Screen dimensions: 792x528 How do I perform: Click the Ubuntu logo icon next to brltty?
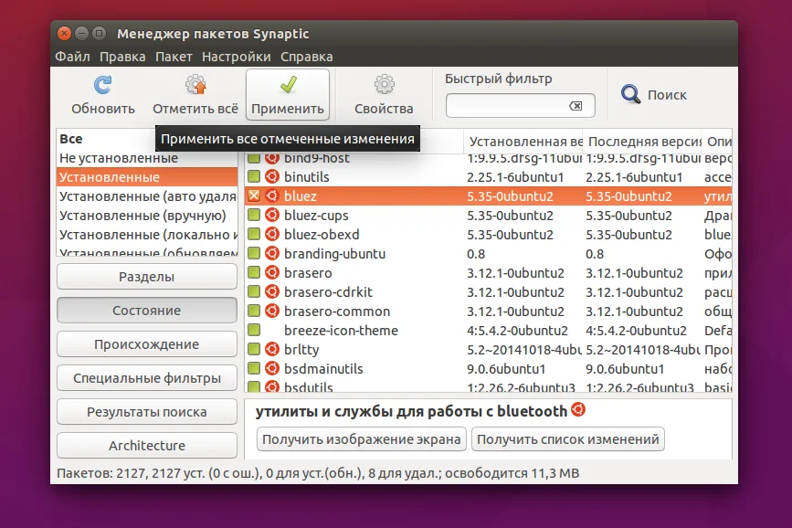coord(272,350)
